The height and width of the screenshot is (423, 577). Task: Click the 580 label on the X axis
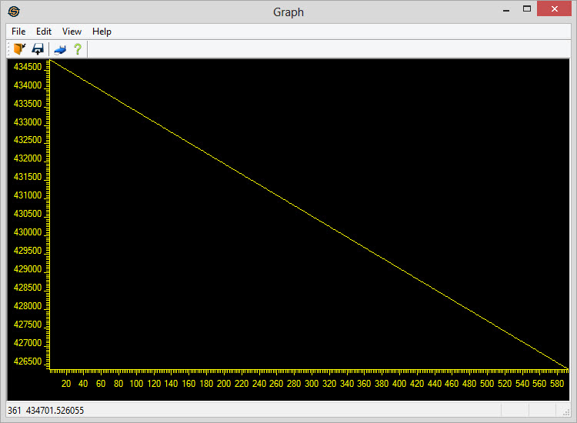point(557,383)
